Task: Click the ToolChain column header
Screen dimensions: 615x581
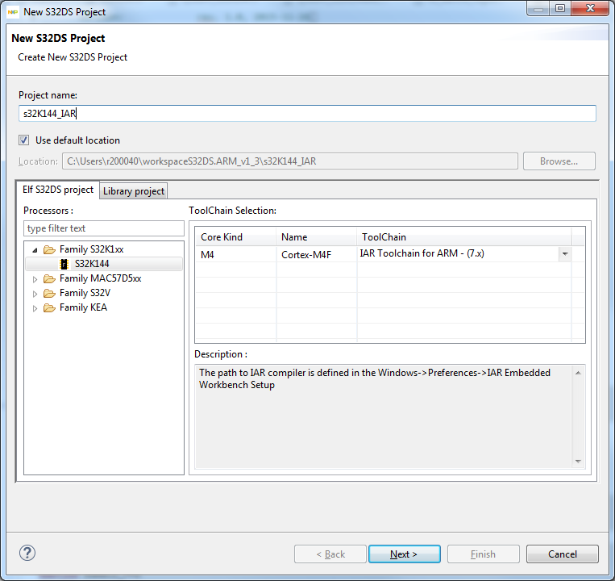Action: pos(464,237)
